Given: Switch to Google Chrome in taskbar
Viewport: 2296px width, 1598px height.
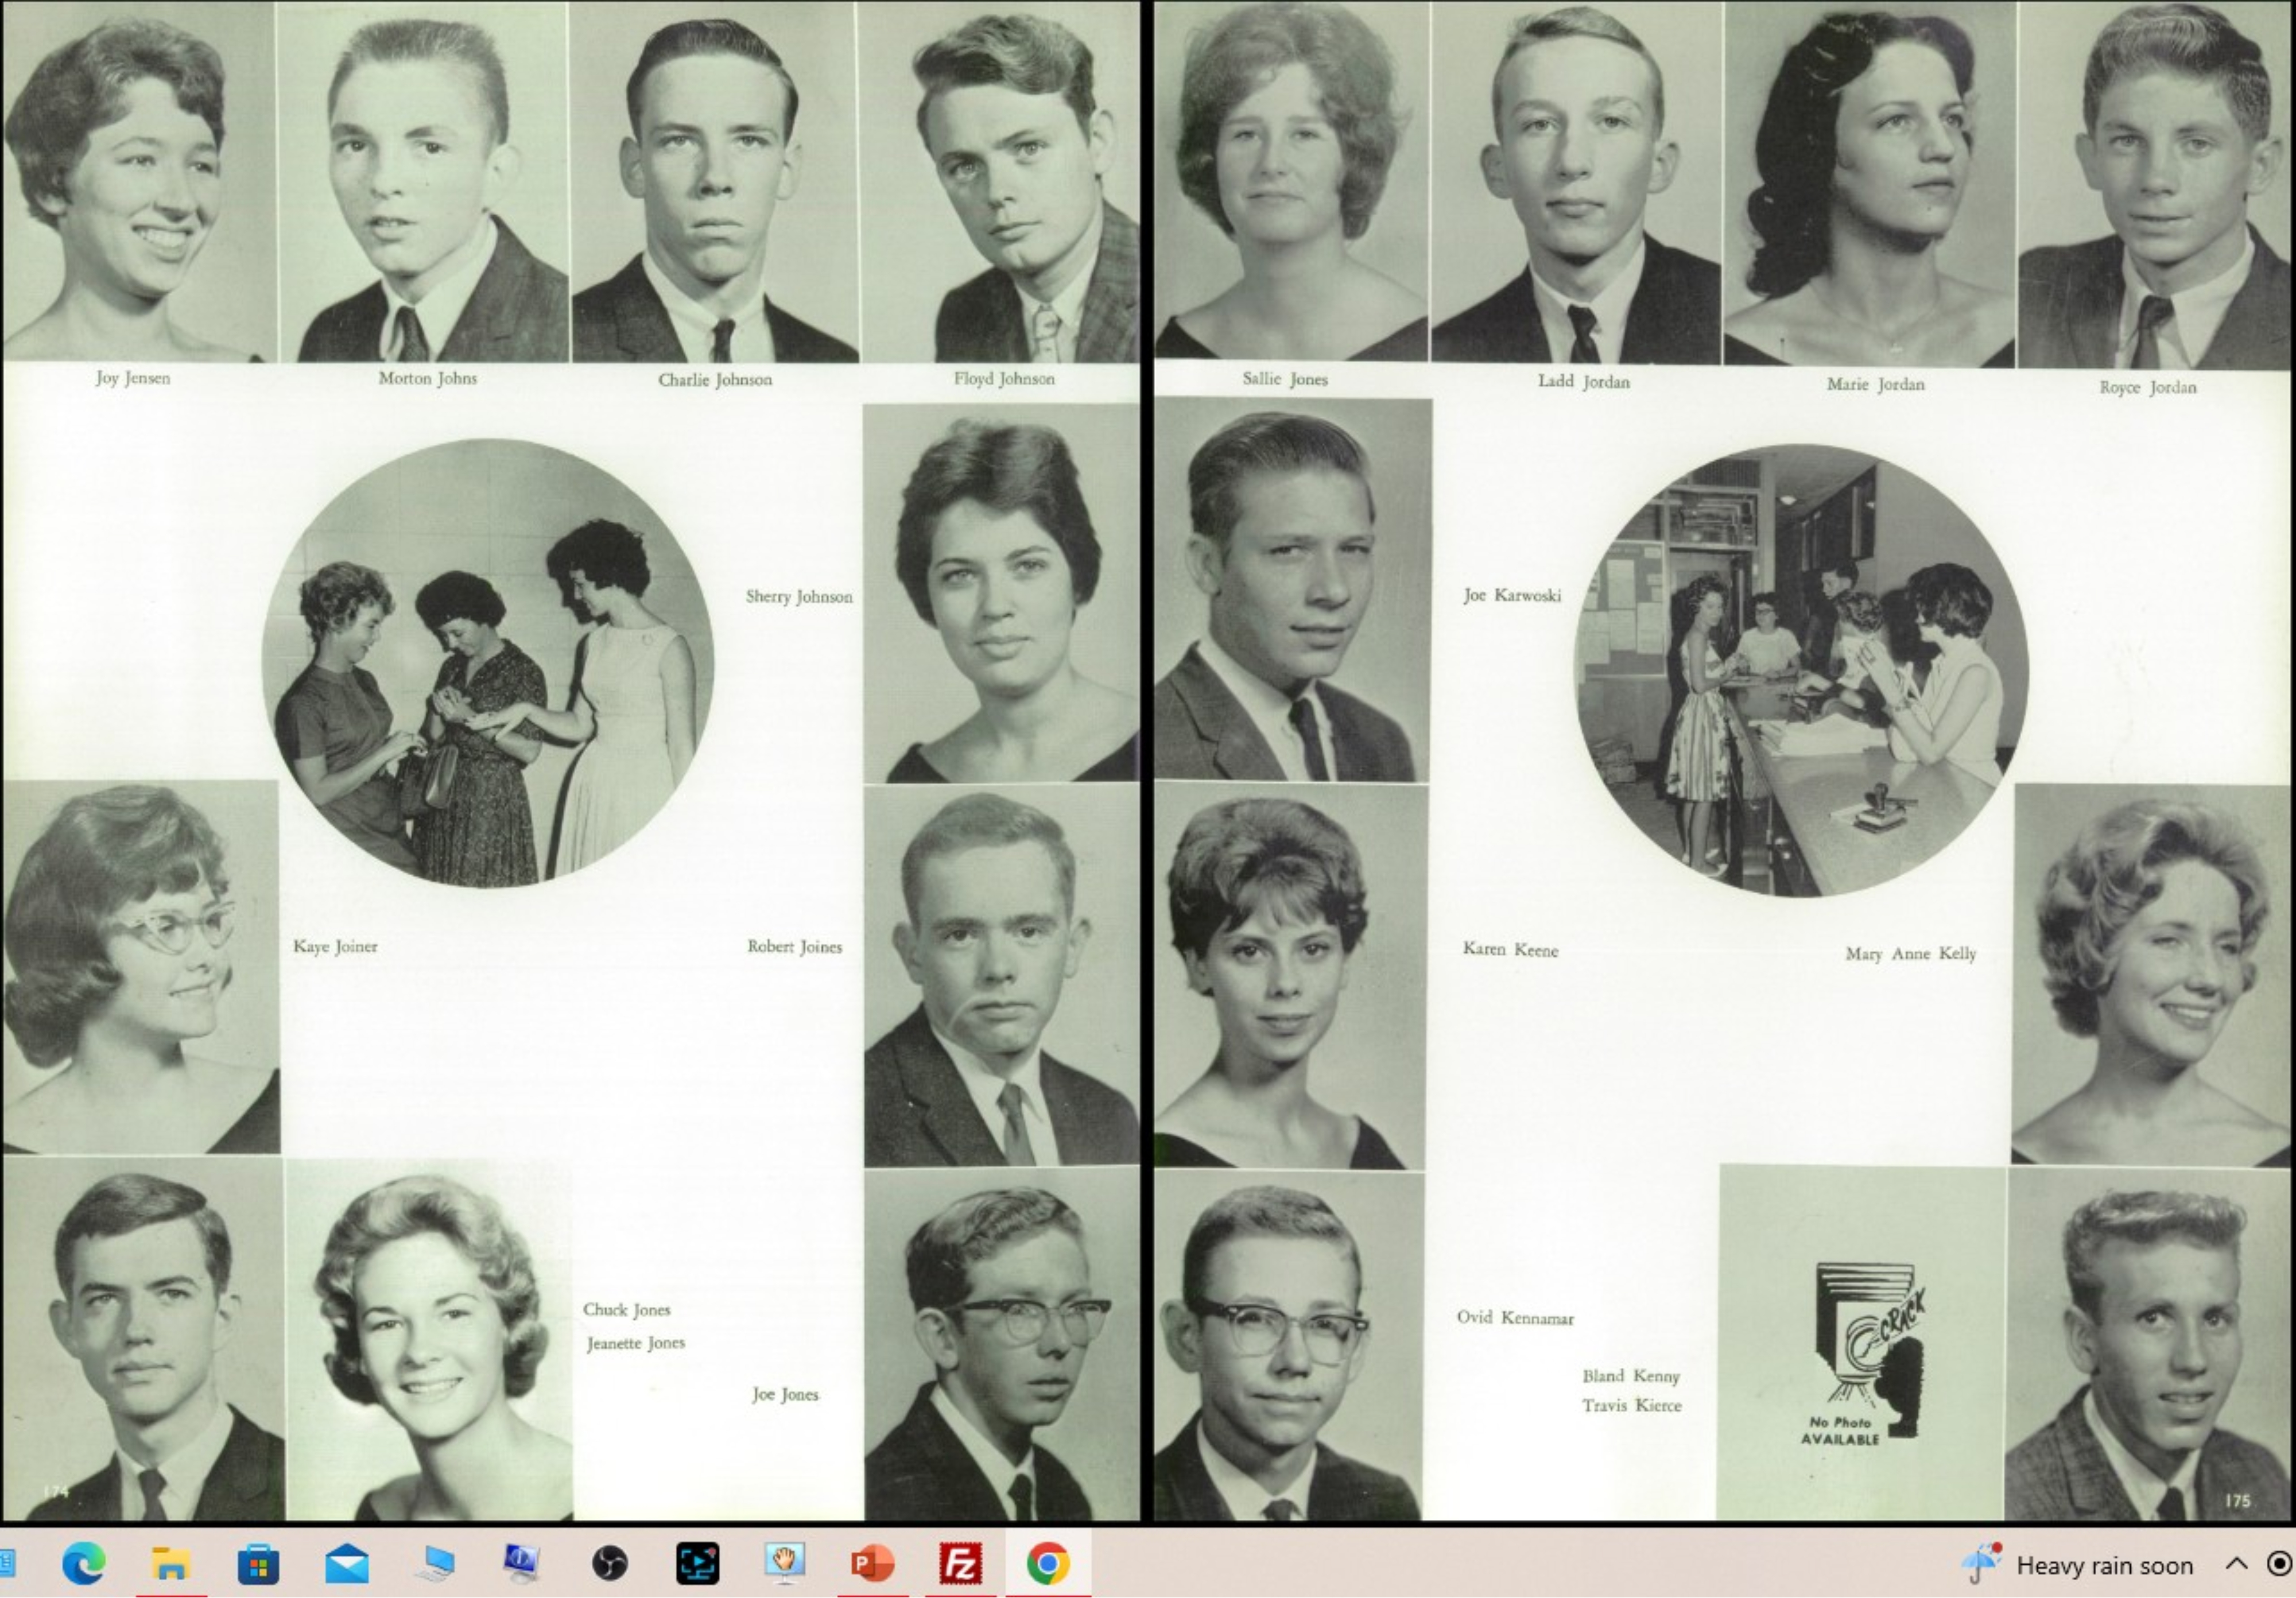Looking at the screenshot, I should (1047, 1563).
